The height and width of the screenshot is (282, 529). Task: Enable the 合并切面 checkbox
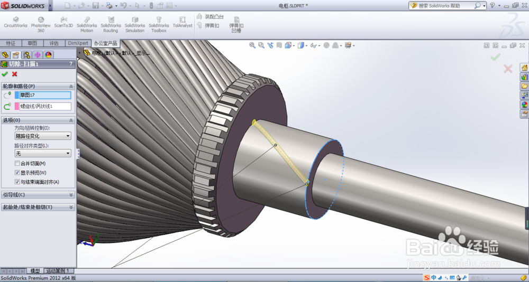[17, 163]
